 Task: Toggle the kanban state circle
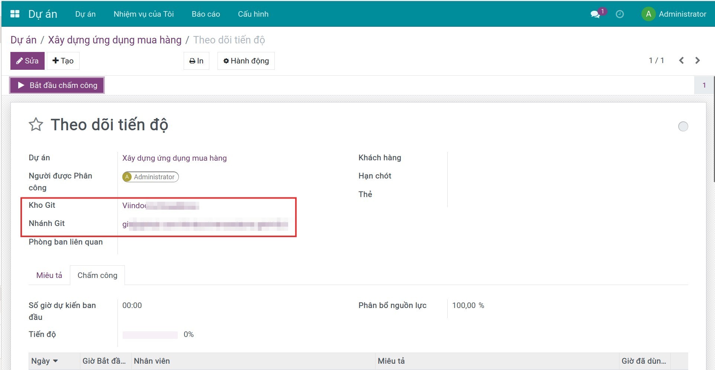(x=683, y=127)
